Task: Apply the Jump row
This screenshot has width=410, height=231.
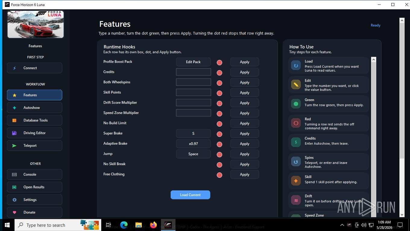Action: pos(244,154)
